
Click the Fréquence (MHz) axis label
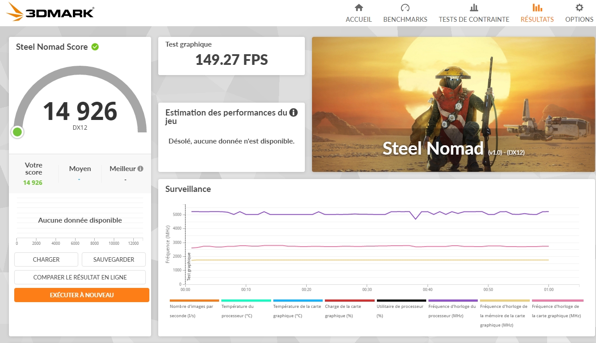click(168, 244)
